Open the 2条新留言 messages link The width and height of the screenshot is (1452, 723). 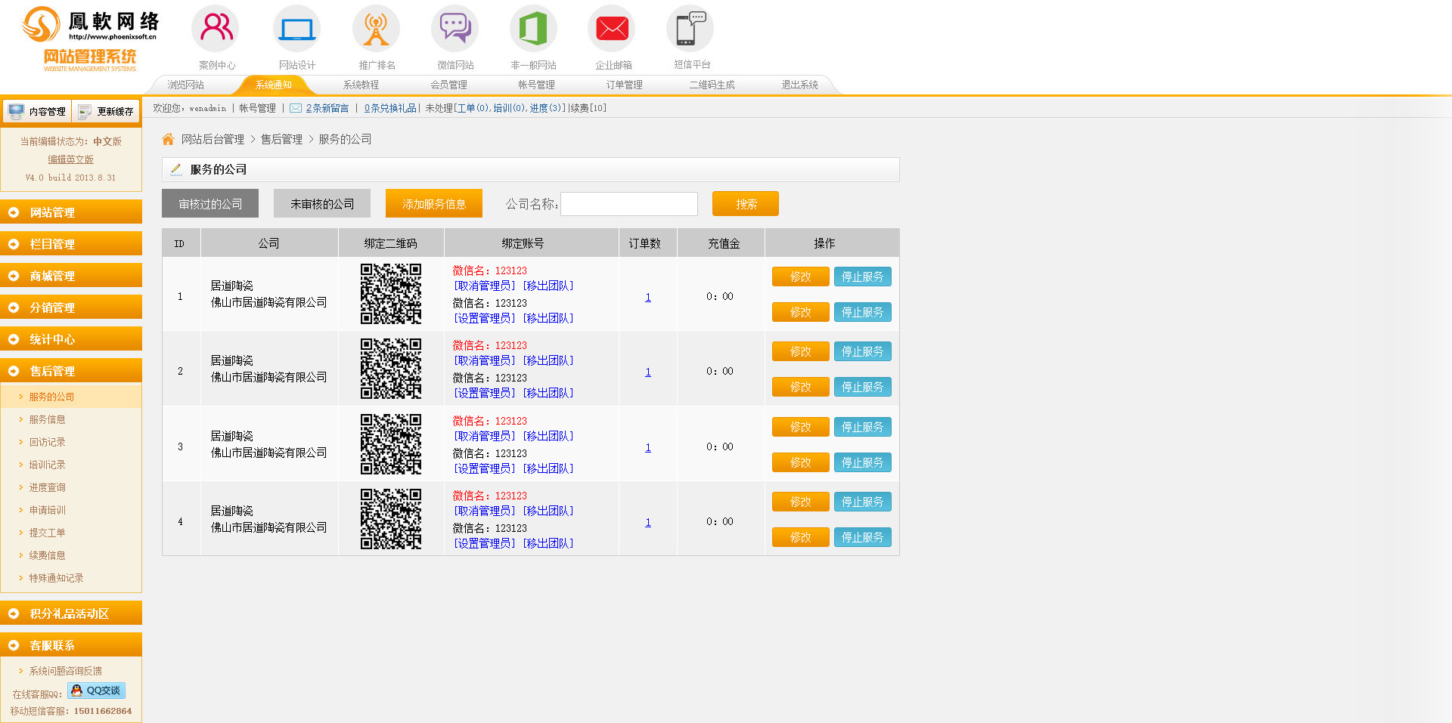(327, 108)
